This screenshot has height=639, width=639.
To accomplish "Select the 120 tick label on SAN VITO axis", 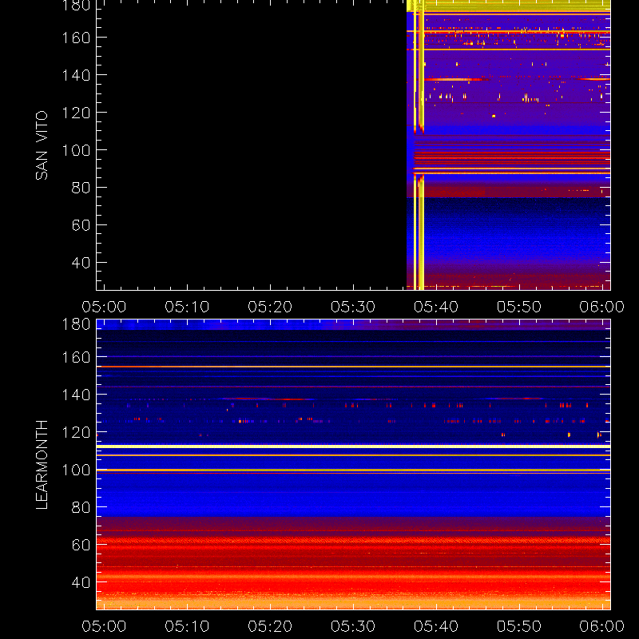I will tap(76, 113).
